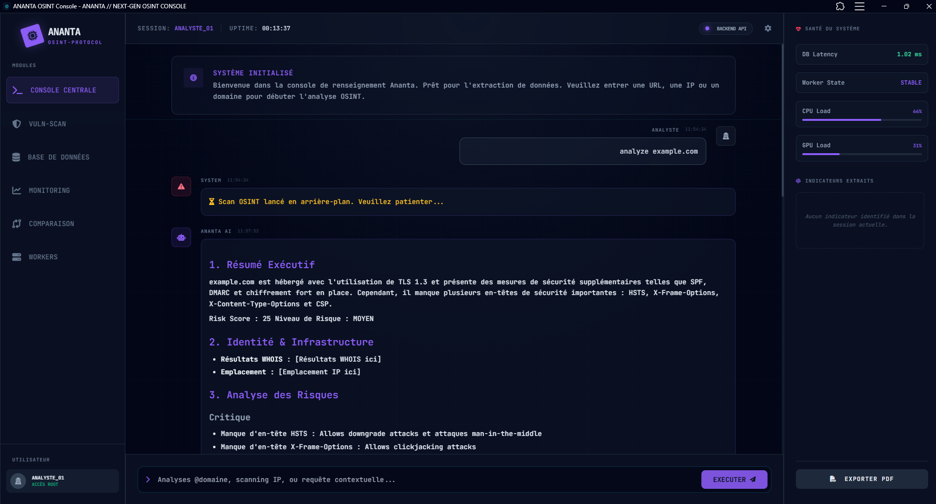This screenshot has width=936, height=504.
Task: Click the user avatar icon in the sidebar
Action: tap(18, 481)
